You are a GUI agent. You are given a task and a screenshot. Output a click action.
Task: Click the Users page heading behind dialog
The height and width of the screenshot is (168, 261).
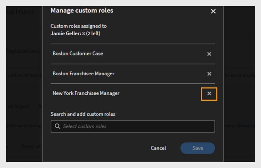coord(21,12)
